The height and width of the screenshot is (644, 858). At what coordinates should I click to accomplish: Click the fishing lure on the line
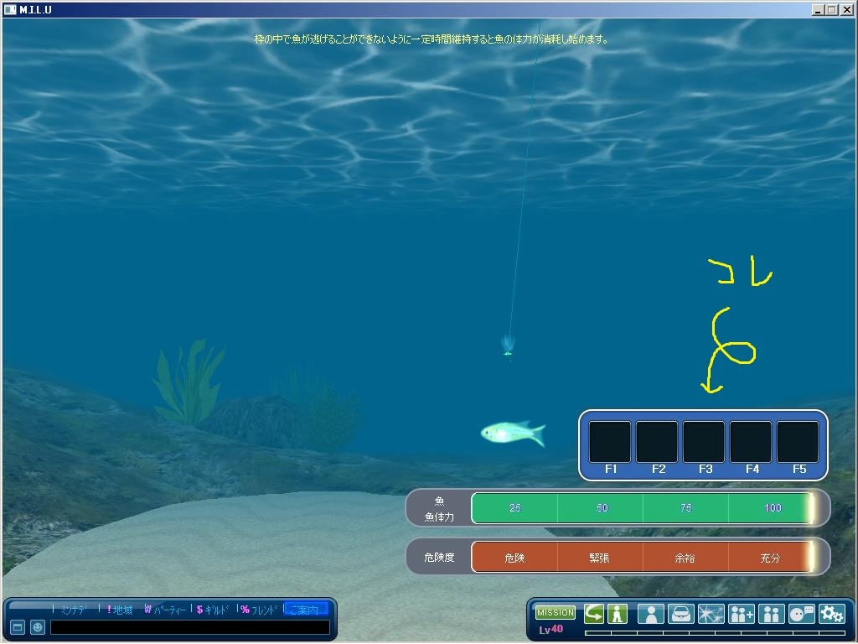(508, 346)
